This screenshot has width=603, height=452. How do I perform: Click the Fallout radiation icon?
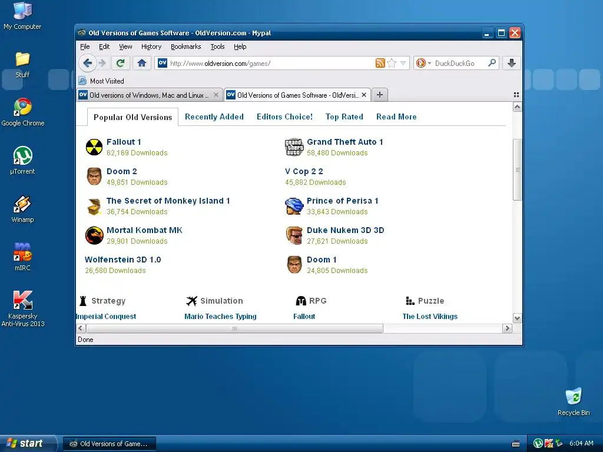click(94, 147)
